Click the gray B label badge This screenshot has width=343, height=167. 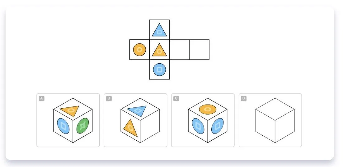(109, 98)
